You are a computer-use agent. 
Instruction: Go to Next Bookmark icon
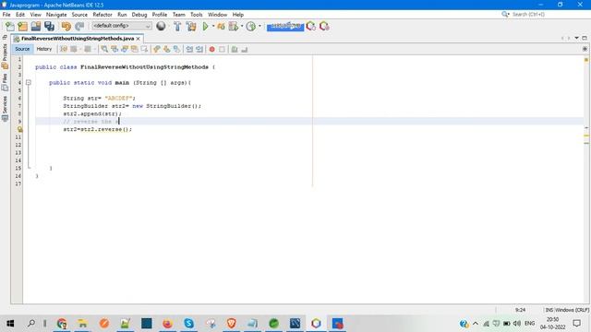(166, 49)
